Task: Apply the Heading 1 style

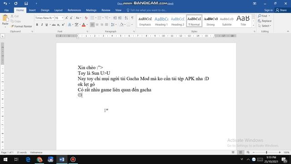Action: tap(161, 21)
